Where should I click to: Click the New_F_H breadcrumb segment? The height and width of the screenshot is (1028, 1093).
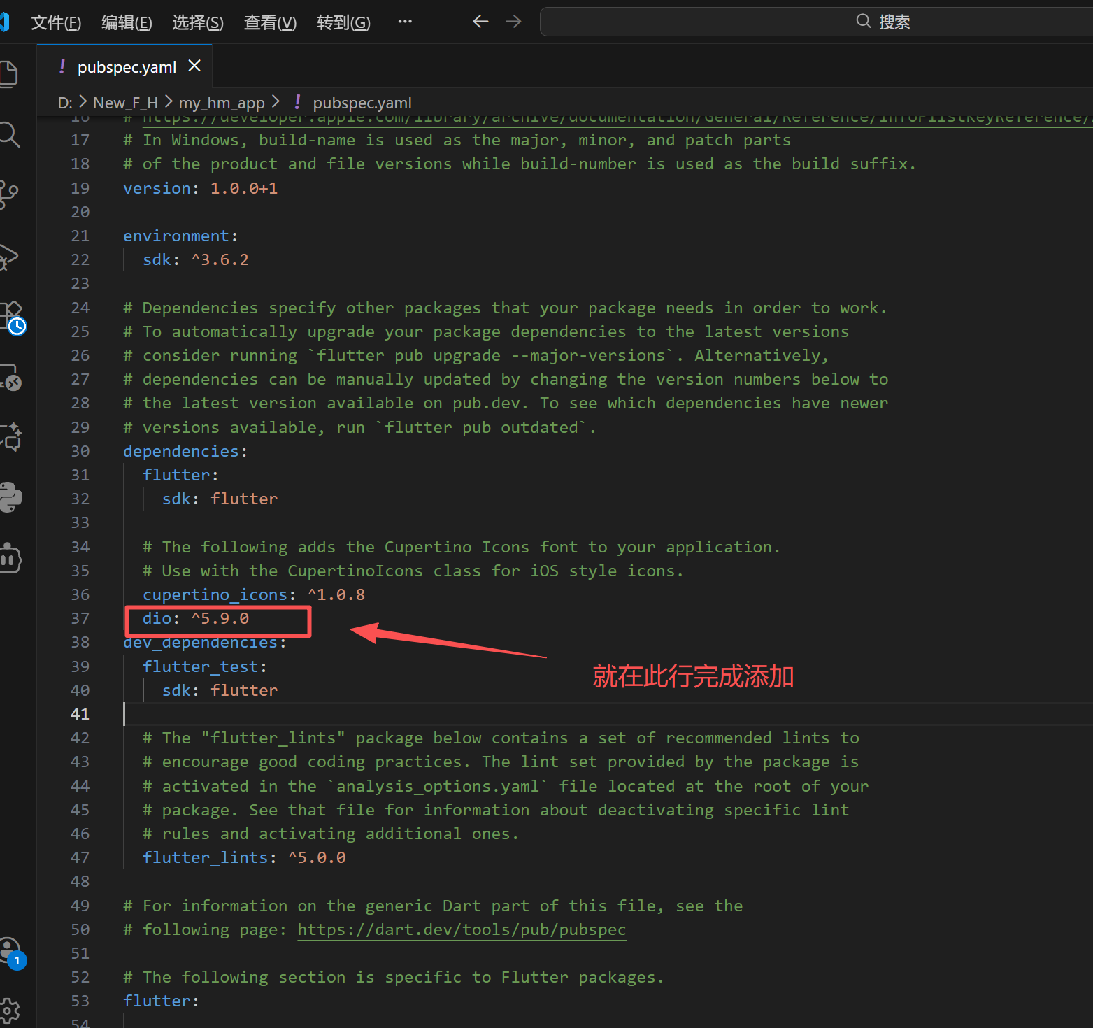125,103
